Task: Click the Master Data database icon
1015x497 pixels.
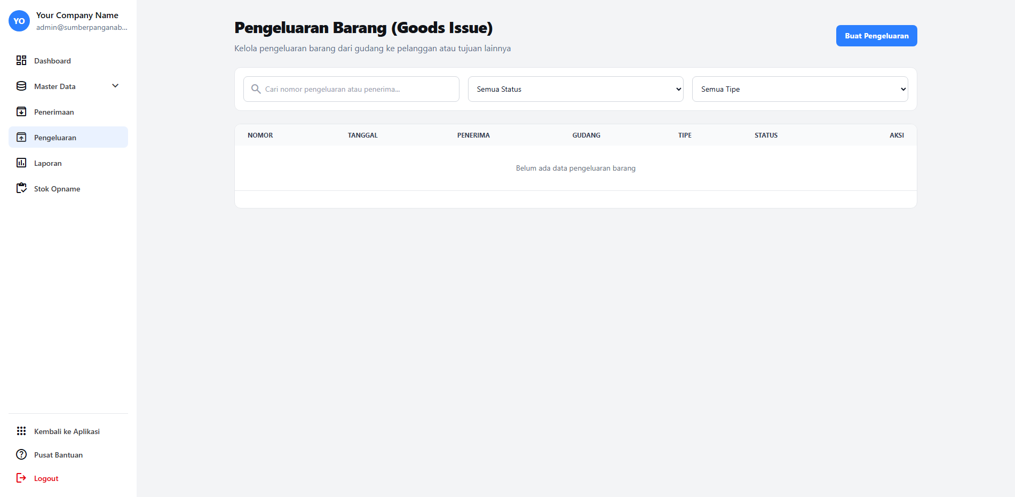Action: 21,86
